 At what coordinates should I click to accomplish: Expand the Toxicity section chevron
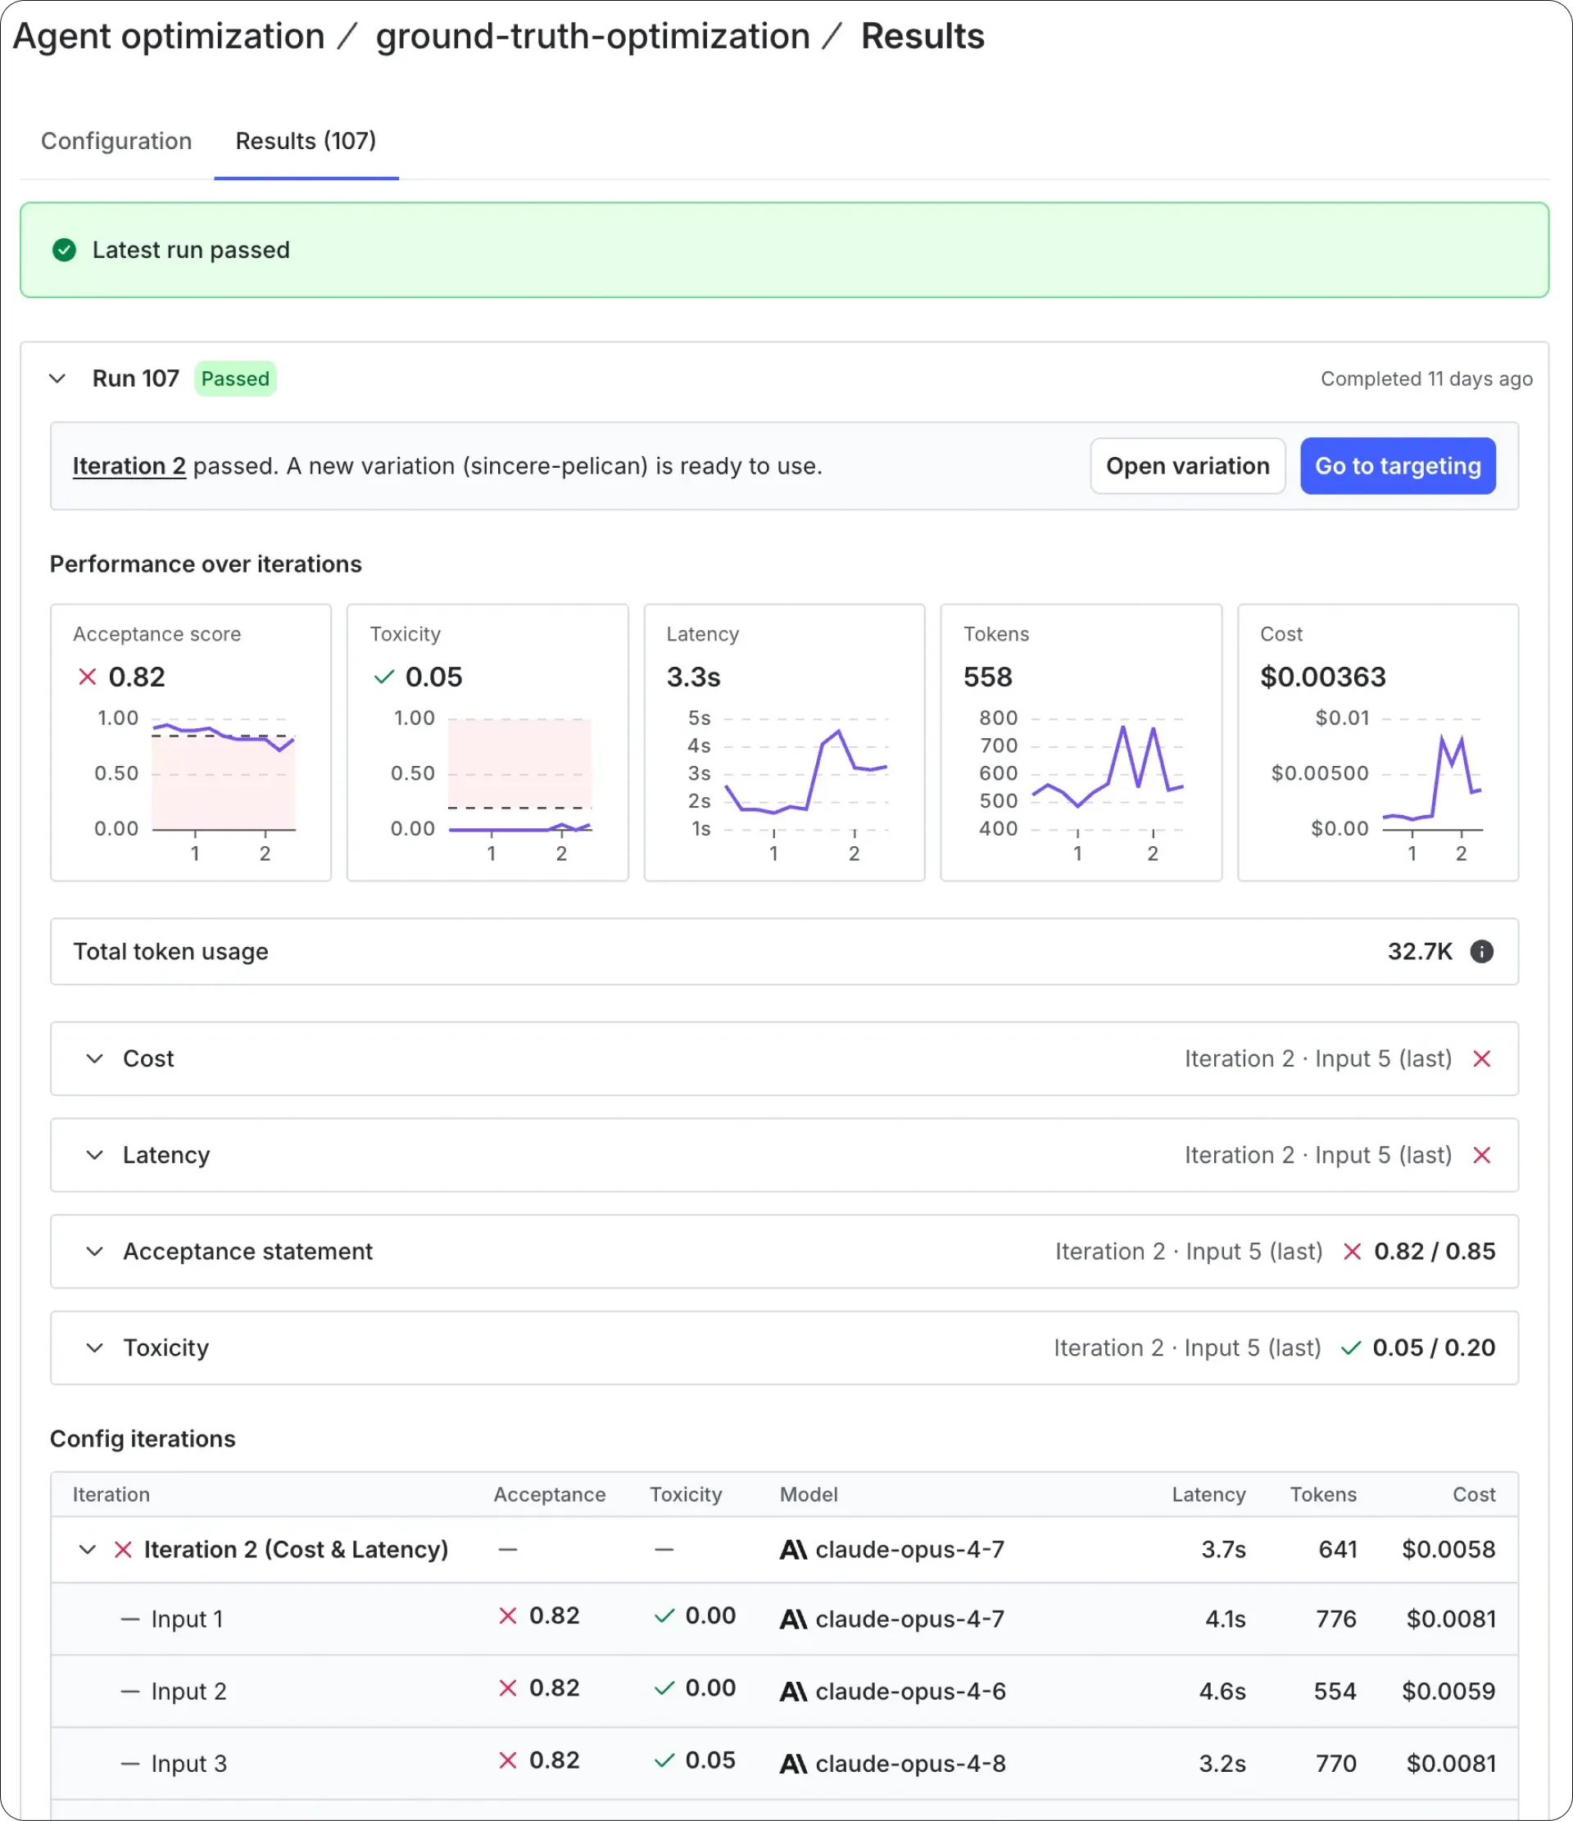(95, 1348)
